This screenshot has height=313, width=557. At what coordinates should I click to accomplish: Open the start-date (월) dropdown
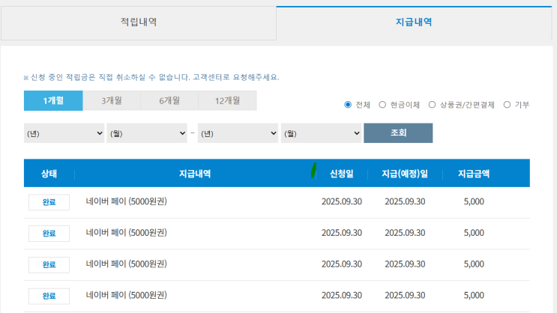(147, 133)
